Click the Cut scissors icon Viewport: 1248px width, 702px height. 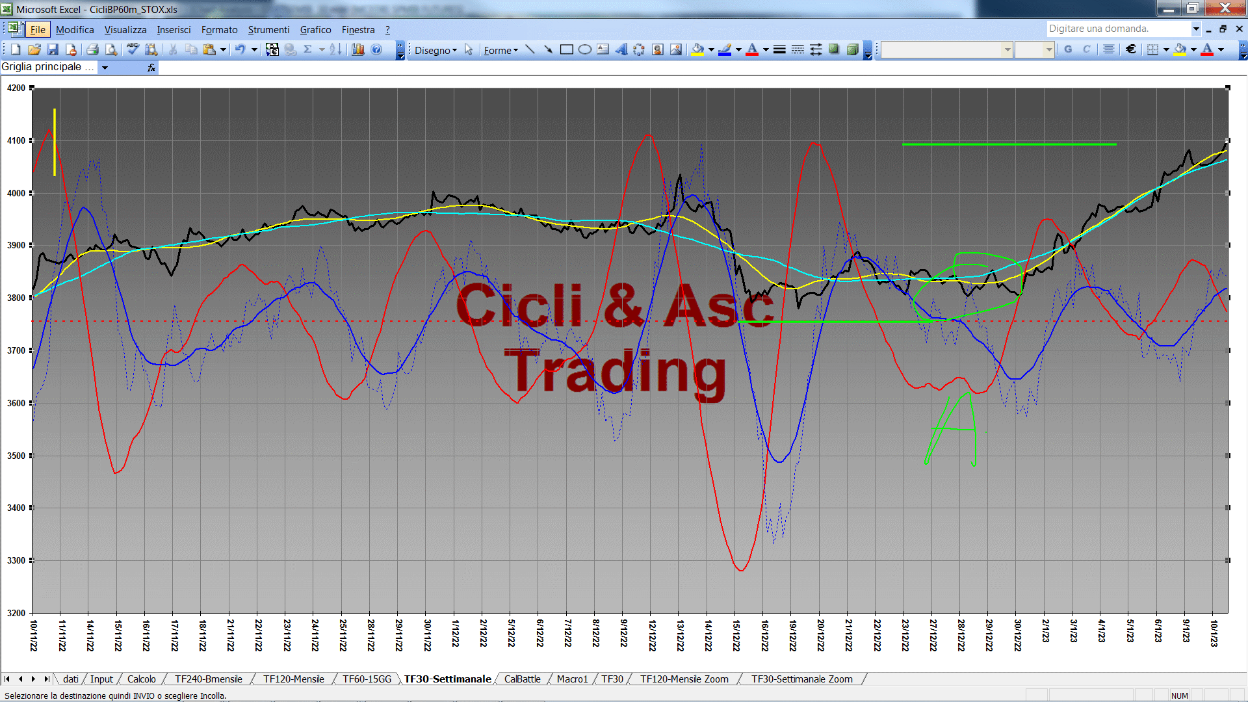click(173, 49)
